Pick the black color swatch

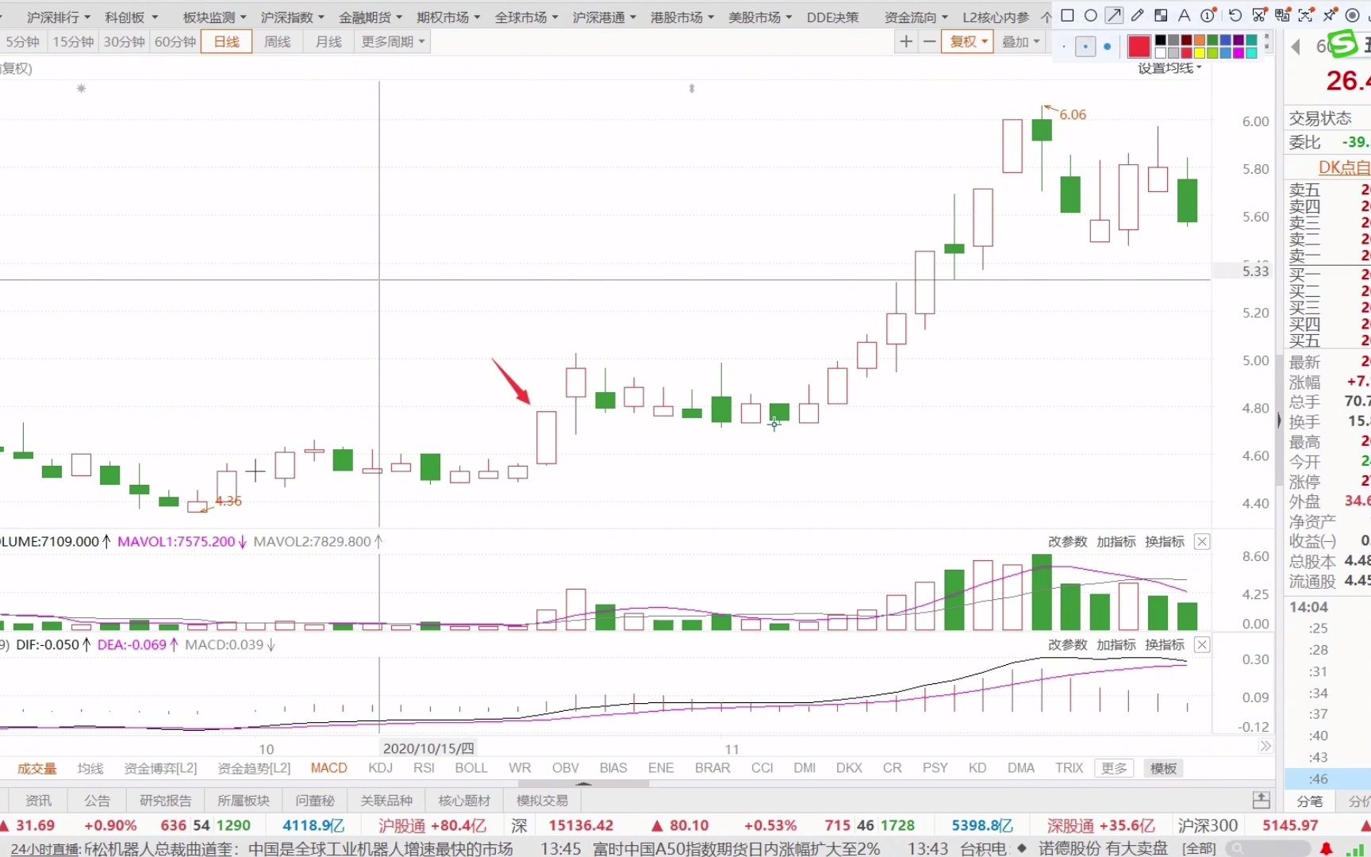(x=1161, y=40)
